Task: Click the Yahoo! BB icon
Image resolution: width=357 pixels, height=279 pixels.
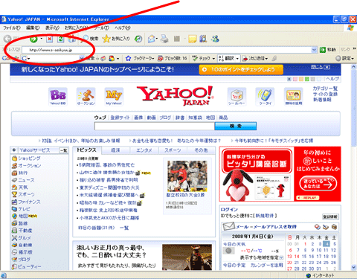Action: [x=58, y=97]
